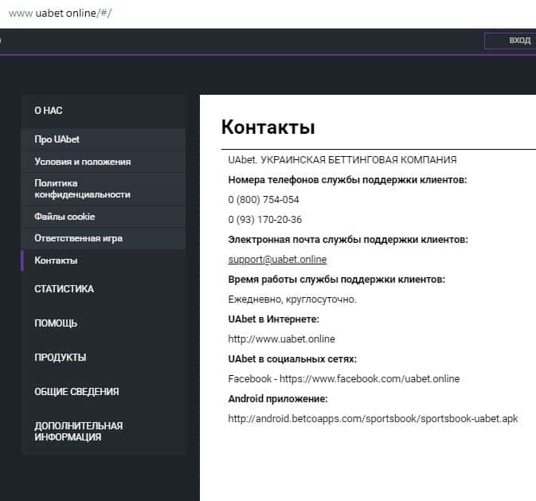Click 'Android приложение:' label
Viewport: 536px width, 501px height.
click(x=278, y=399)
